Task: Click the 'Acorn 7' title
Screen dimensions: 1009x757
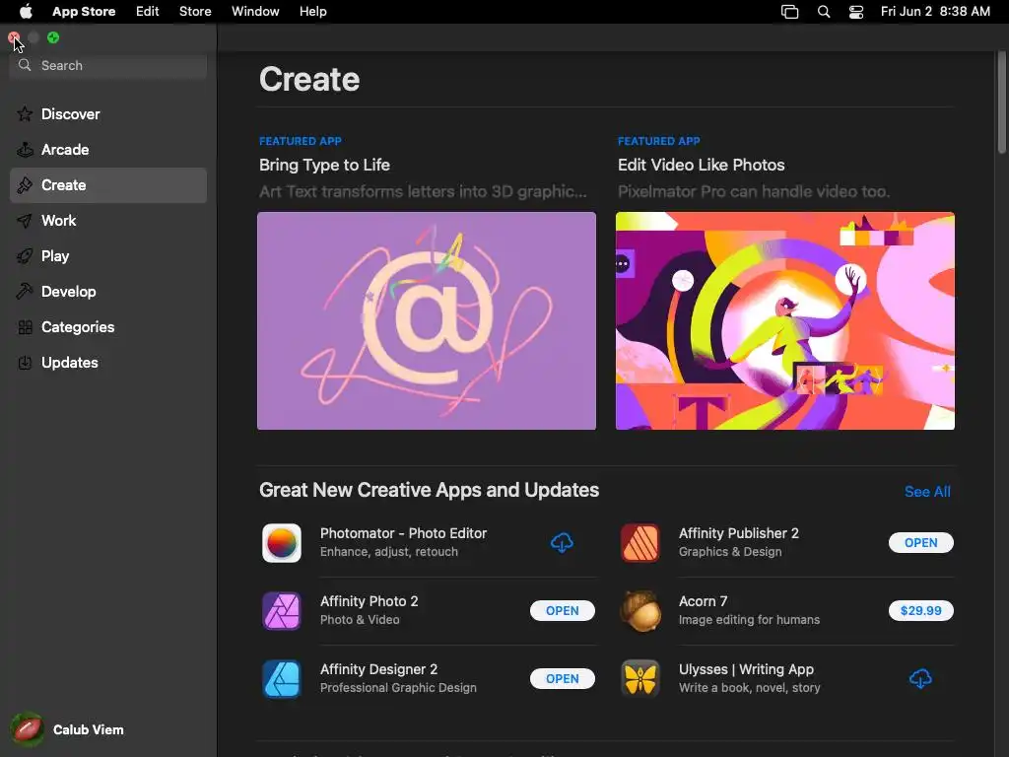Action: pos(703,601)
